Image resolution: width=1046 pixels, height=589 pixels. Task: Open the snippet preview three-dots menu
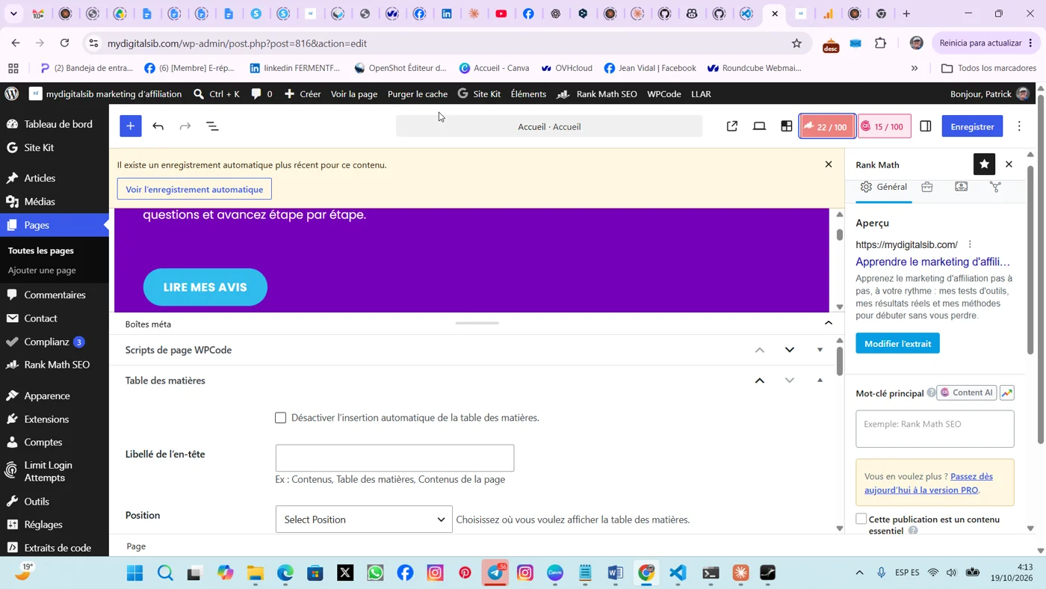tap(970, 244)
